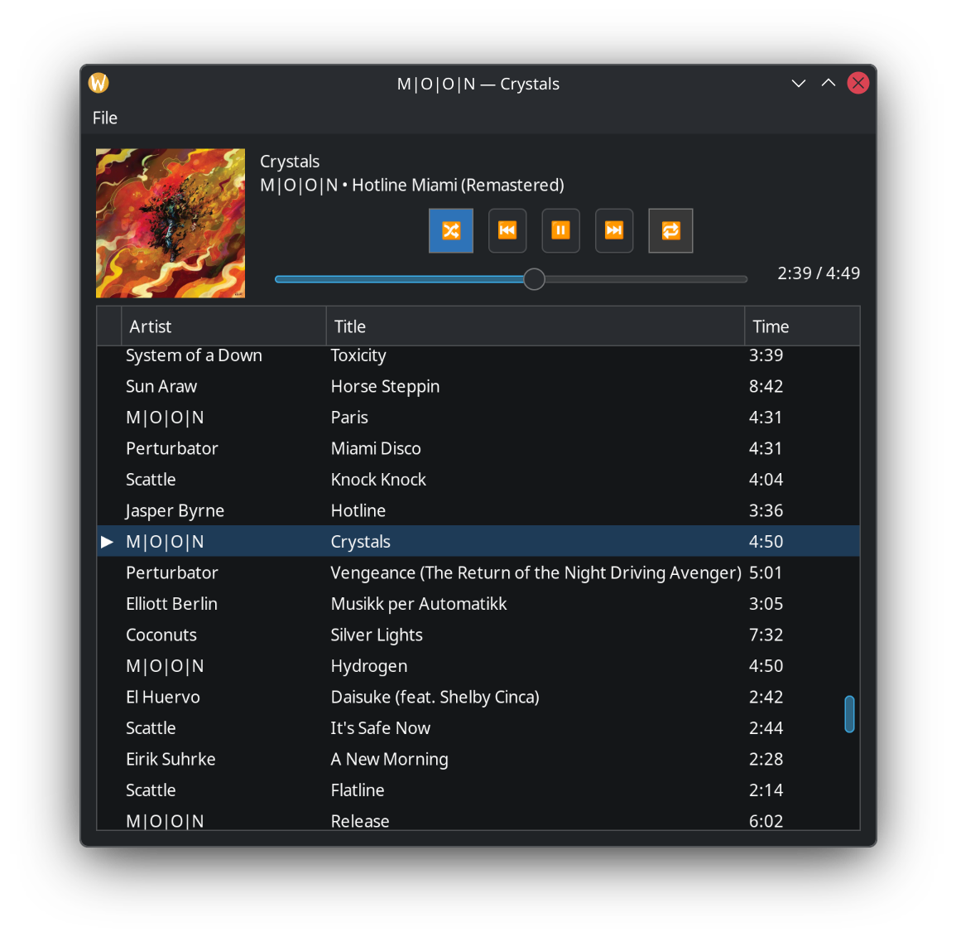
Task: Select the Horse Steppin track
Action: pyautogui.click(x=478, y=386)
